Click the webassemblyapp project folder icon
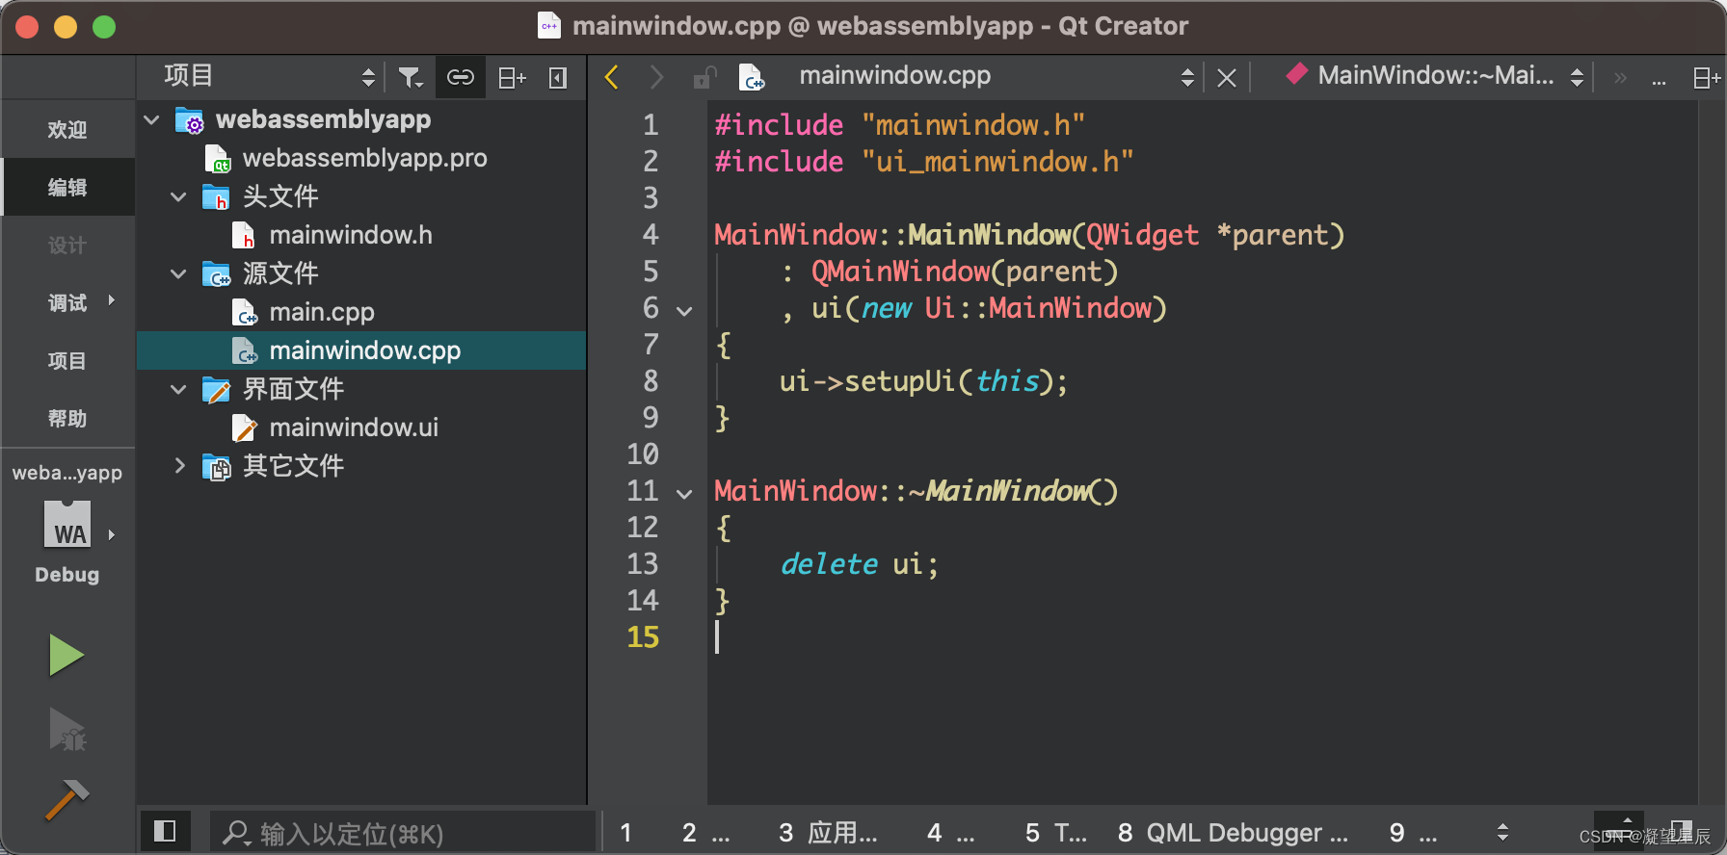 pyautogui.click(x=190, y=120)
